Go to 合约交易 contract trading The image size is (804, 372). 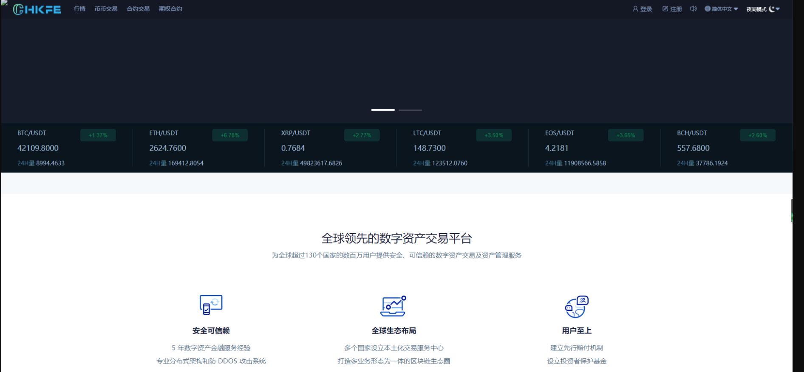[138, 9]
